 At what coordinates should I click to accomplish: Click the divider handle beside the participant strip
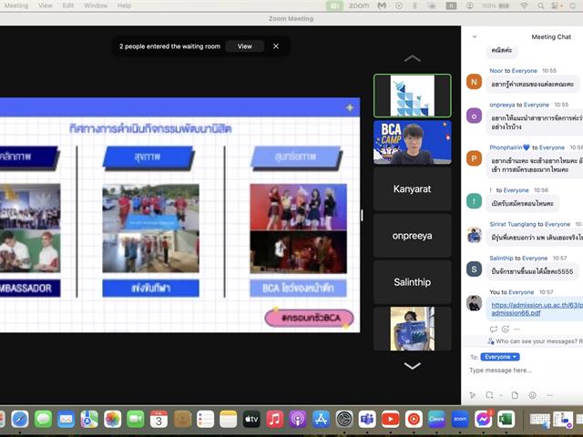362,216
